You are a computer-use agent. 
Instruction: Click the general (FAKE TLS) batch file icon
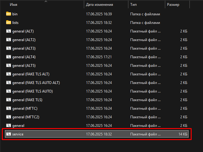[x=9, y=100]
